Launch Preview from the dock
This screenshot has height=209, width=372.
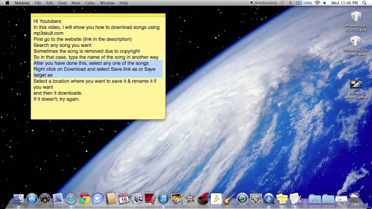point(137,199)
